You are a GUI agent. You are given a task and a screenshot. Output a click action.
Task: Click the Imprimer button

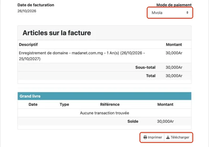click(153, 137)
